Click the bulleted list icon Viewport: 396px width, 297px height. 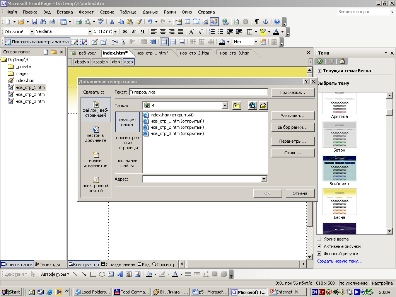221,32
